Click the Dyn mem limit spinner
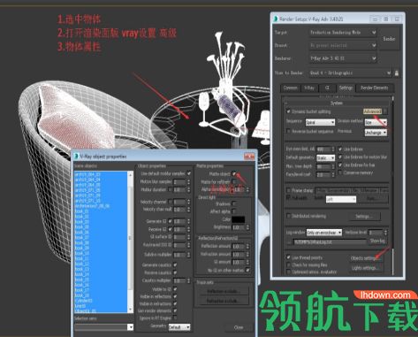Screen dimensions: 418x337 tap(333, 149)
